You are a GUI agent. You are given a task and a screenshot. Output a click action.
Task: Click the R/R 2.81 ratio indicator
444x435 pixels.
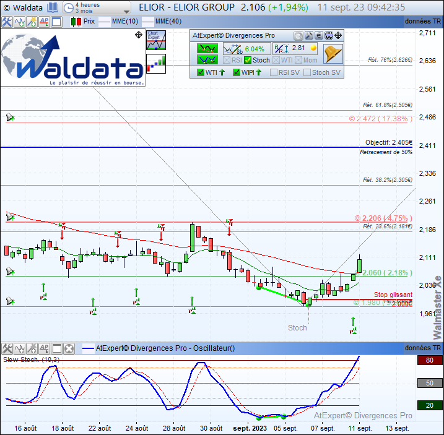295,49
